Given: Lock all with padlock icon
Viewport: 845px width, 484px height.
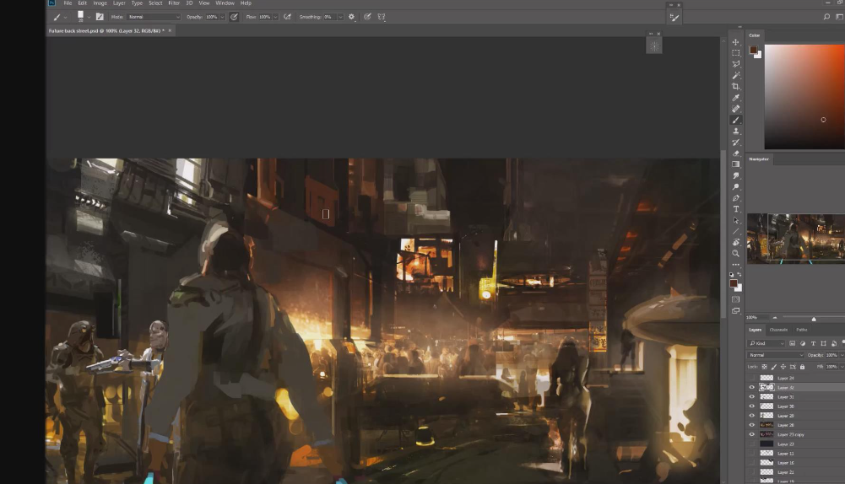Looking at the screenshot, I should pyautogui.click(x=802, y=367).
